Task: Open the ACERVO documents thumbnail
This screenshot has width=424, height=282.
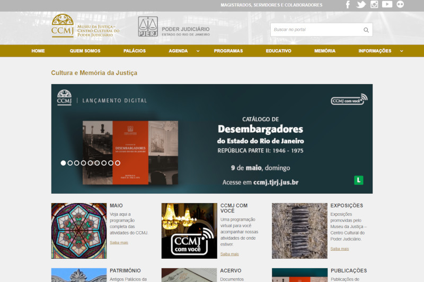Action: coord(189,275)
